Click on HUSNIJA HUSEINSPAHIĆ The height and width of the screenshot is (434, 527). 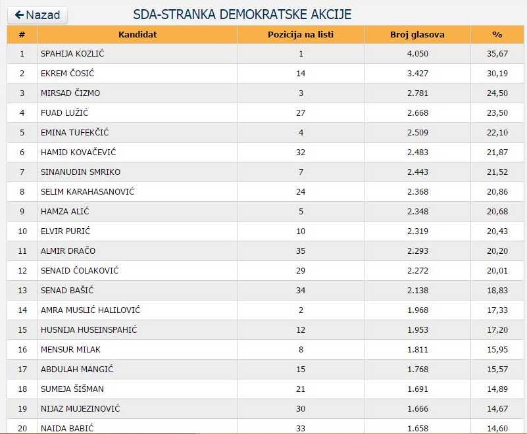coord(89,330)
